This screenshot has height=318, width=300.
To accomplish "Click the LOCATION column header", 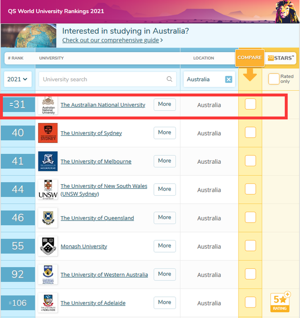I will [x=203, y=58].
